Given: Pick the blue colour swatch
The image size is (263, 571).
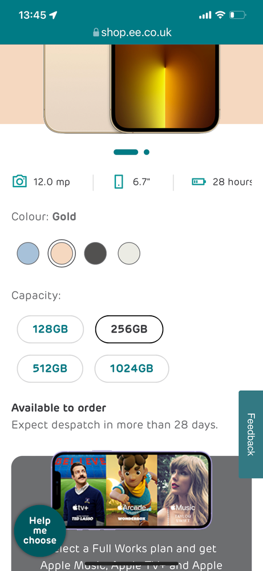Looking at the screenshot, I should (28, 253).
